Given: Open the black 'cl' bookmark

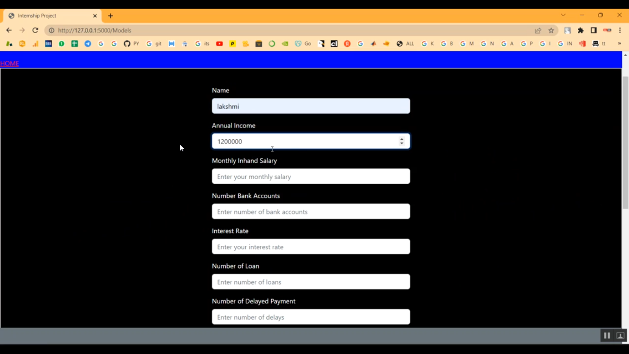Looking at the screenshot, I should pyautogui.click(x=334, y=44).
